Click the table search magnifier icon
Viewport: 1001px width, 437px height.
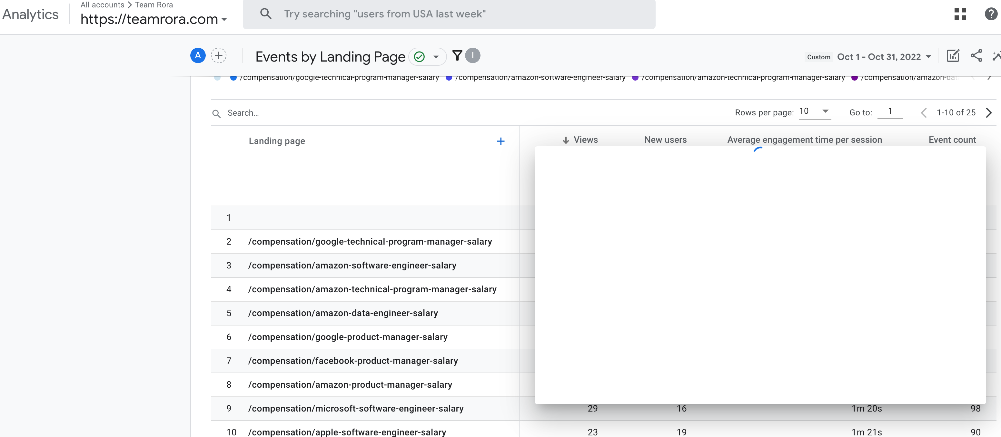click(x=216, y=113)
